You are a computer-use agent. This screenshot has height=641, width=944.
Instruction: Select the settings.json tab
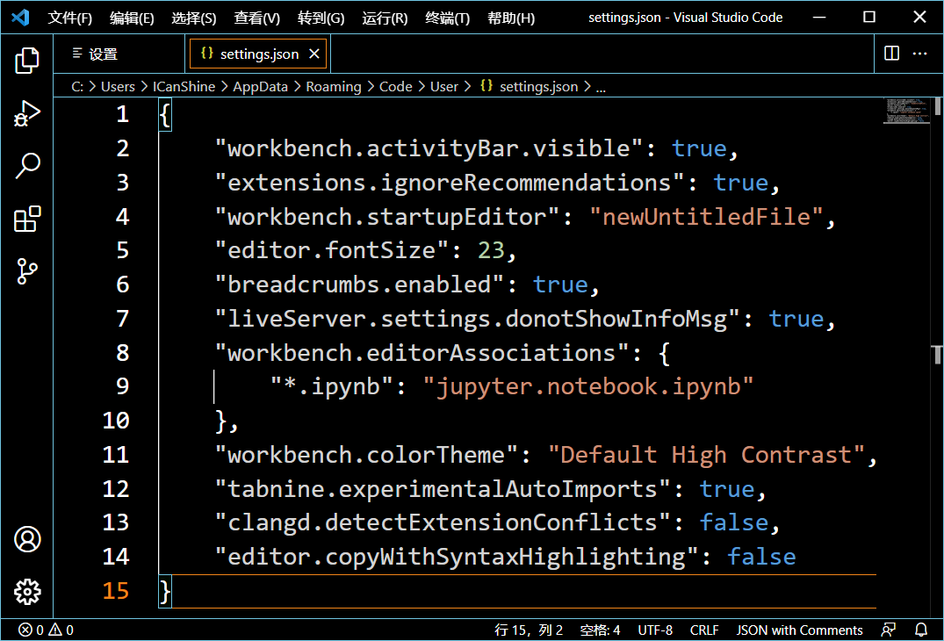tap(259, 54)
